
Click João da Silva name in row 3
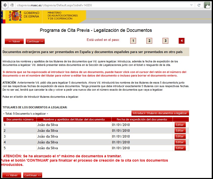click(x=48, y=136)
